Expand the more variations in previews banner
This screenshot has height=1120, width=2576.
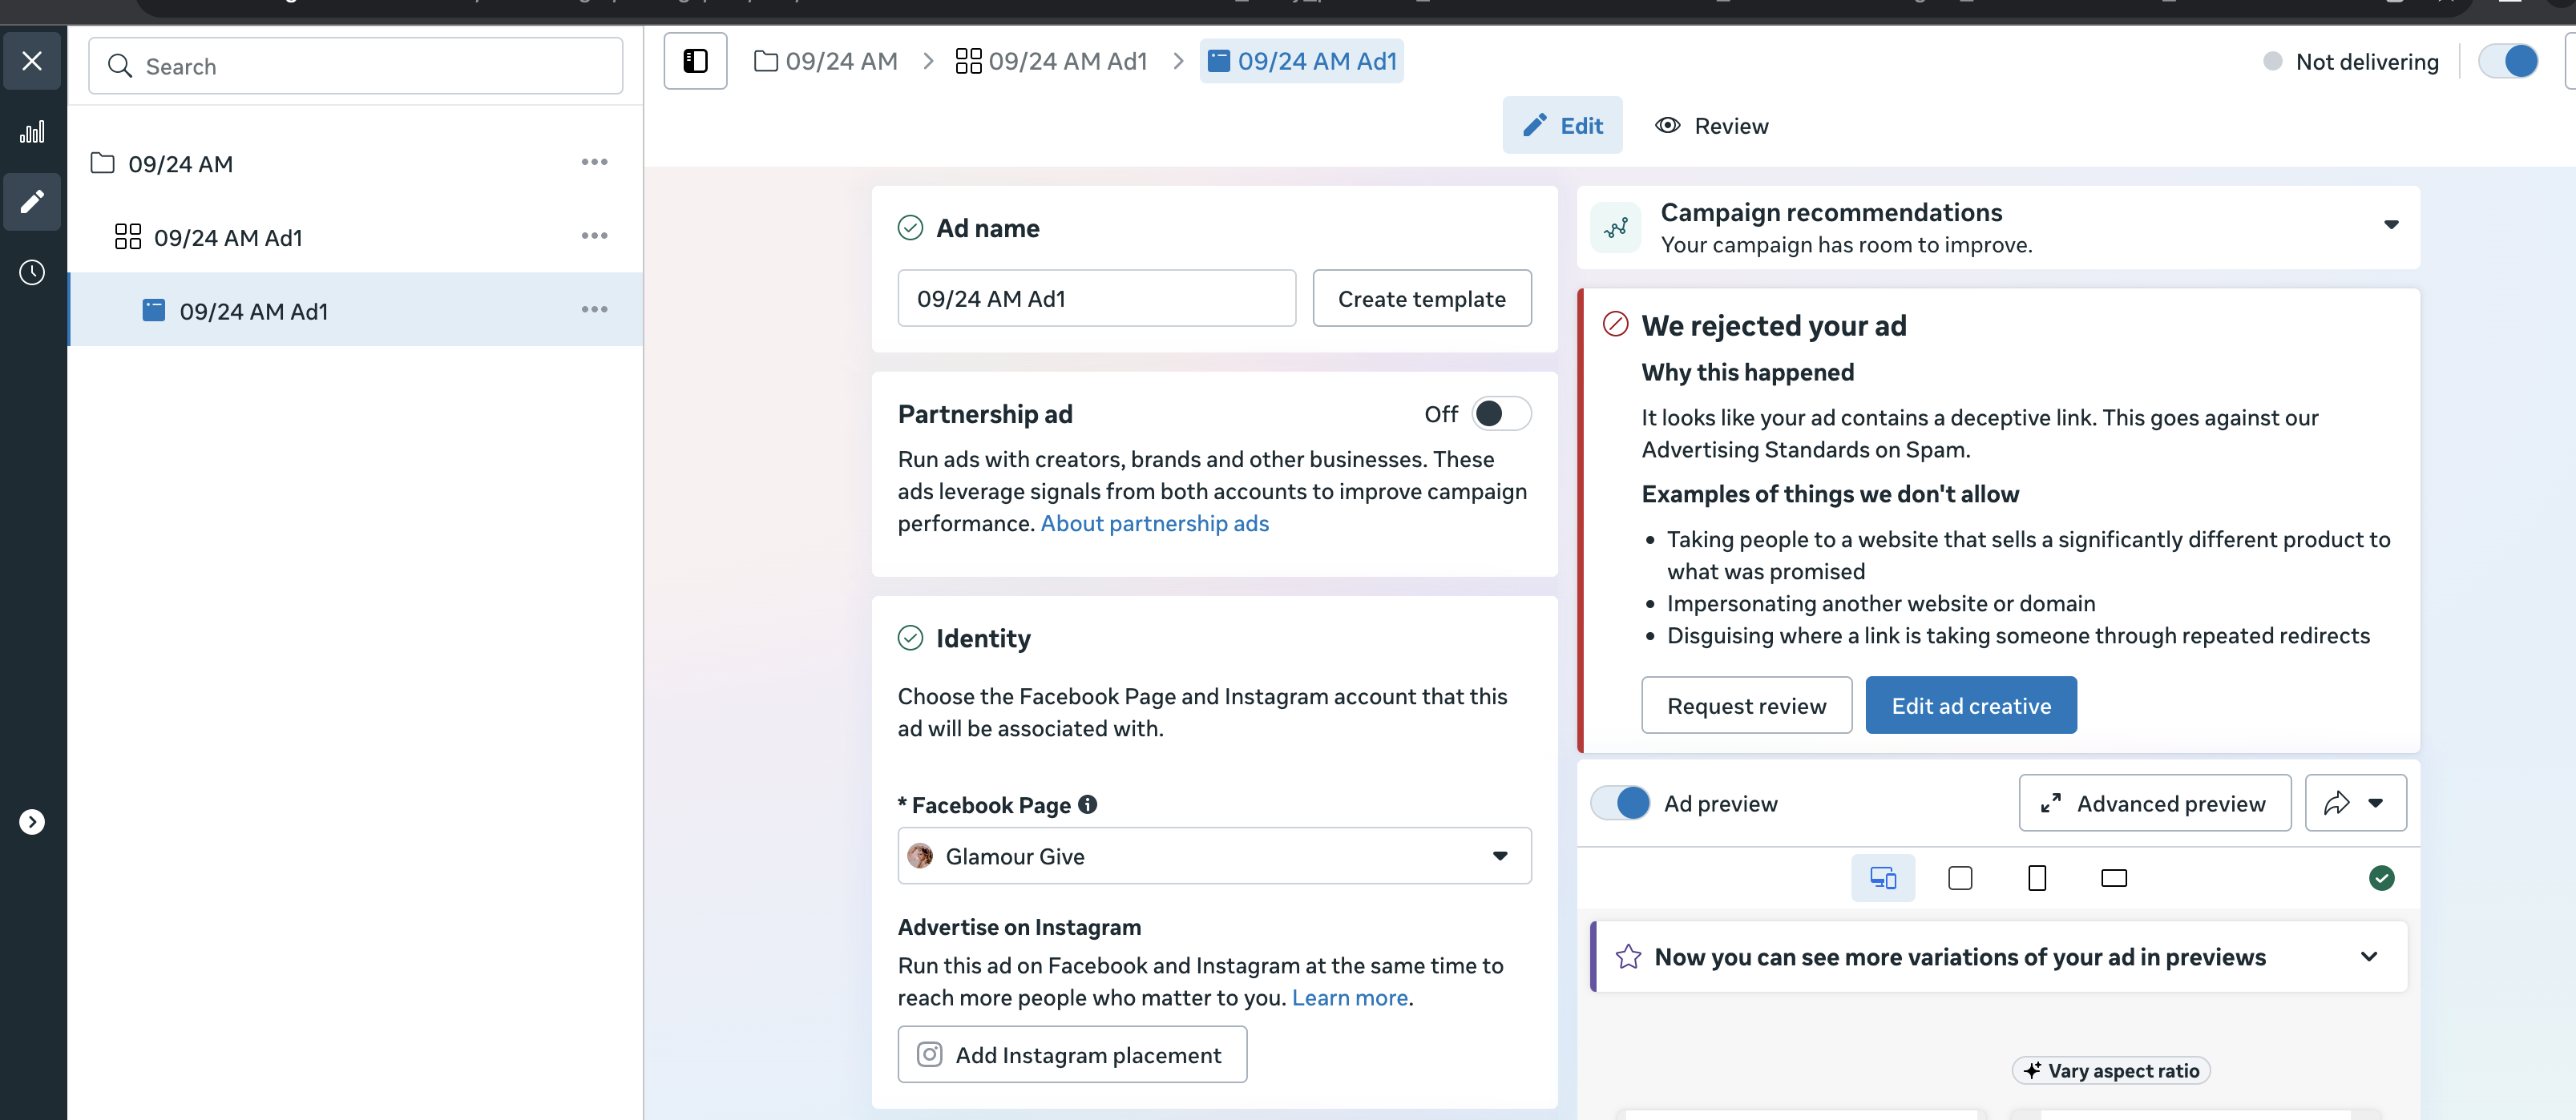2368,957
